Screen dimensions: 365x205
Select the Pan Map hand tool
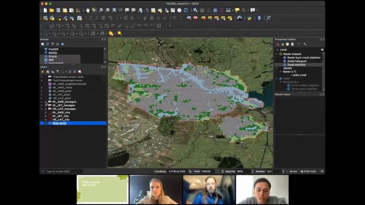87,10
